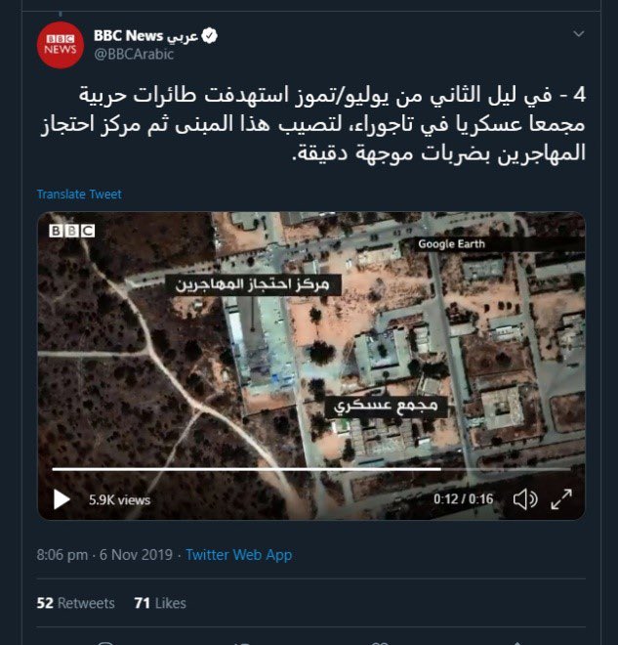Click the Translate Tweet link
618x645 pixels.
(x=79, y=194)
